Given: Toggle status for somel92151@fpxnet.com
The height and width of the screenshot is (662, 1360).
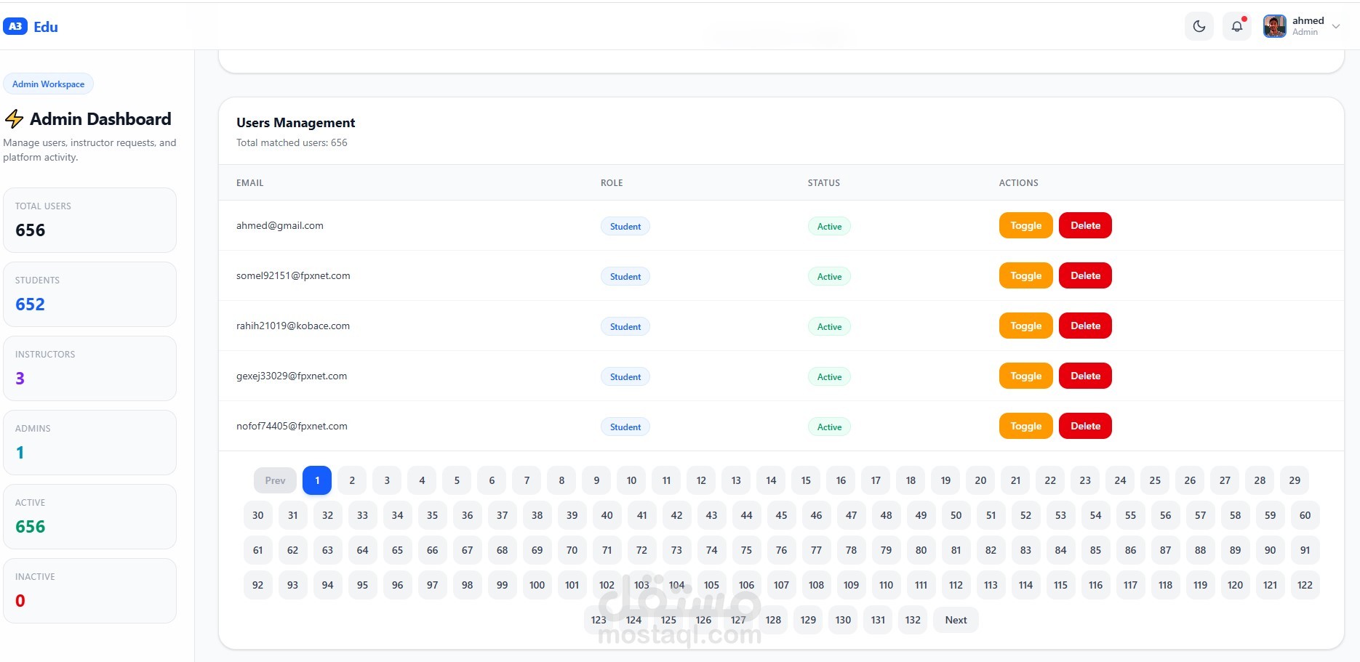Looking at the screenshot, I should [x=1025, y=275].
